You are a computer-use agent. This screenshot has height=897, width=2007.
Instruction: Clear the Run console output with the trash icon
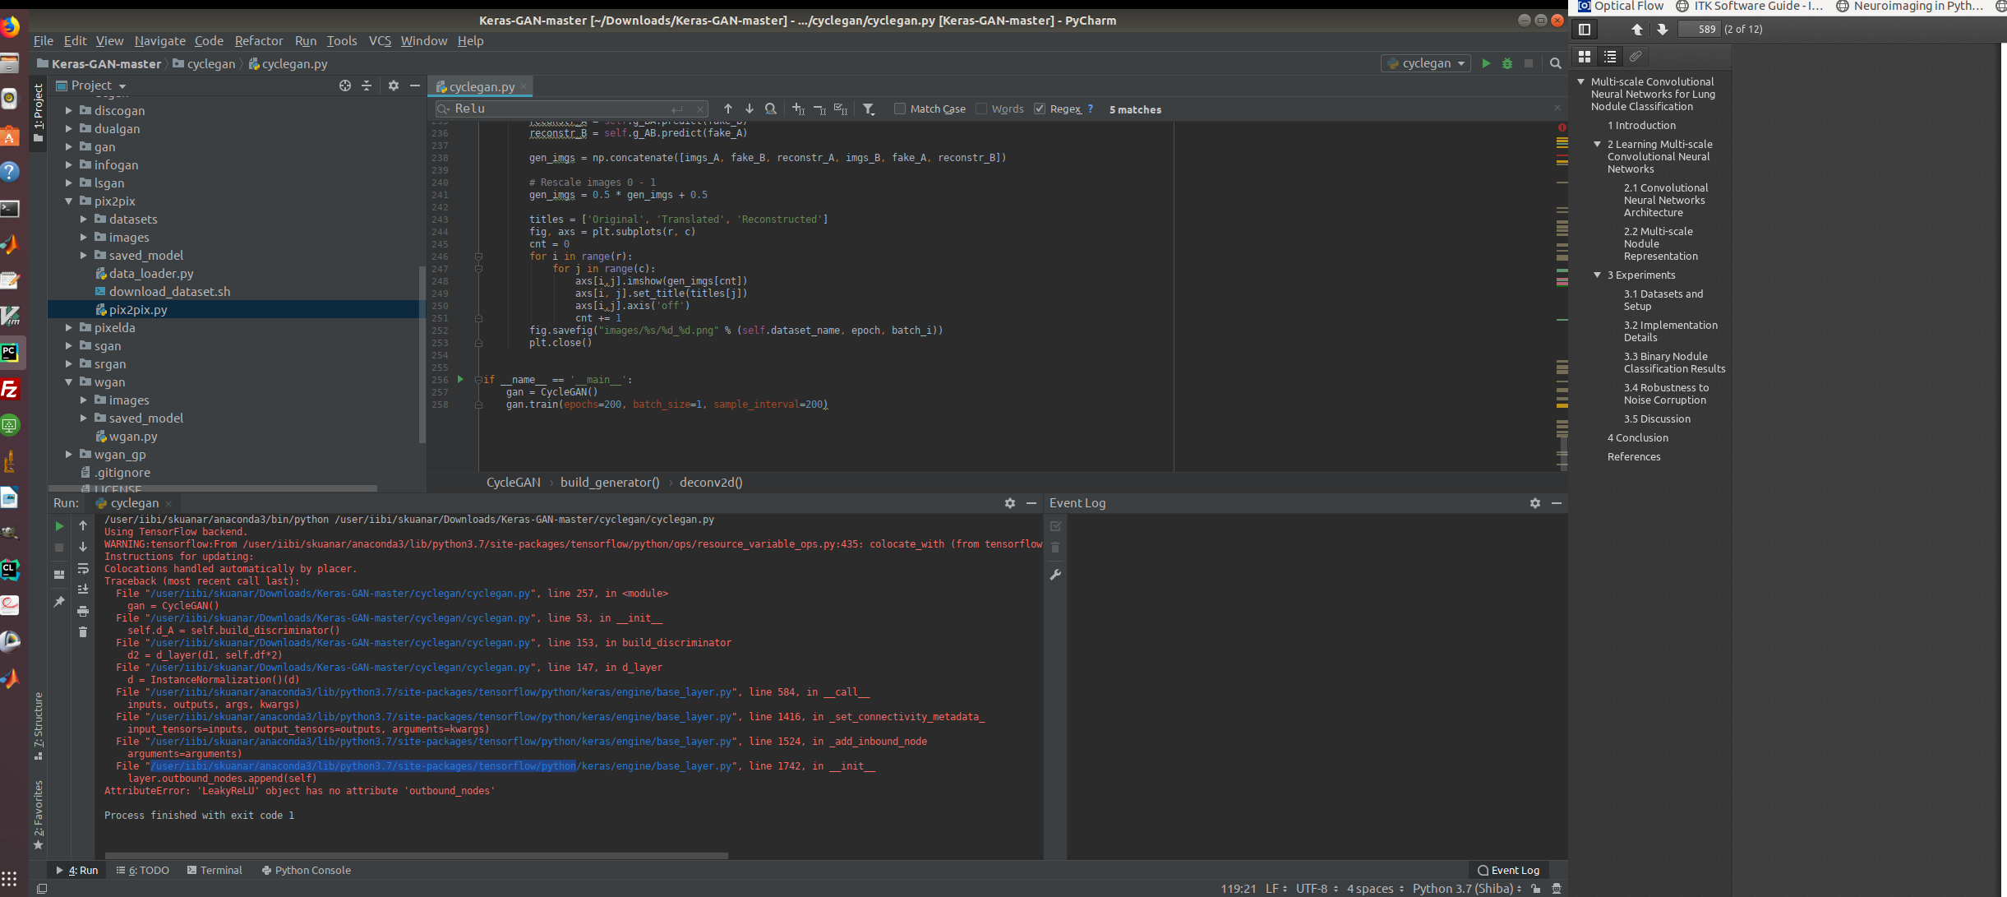[83, 631]
